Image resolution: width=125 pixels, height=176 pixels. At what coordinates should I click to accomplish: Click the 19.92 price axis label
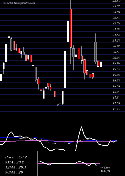click(116, 63)
